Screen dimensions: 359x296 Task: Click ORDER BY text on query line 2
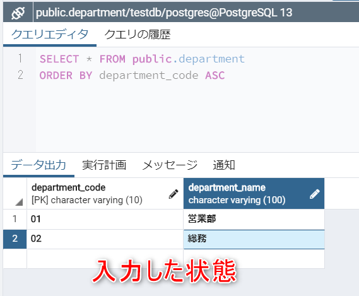tap(66, 76)
